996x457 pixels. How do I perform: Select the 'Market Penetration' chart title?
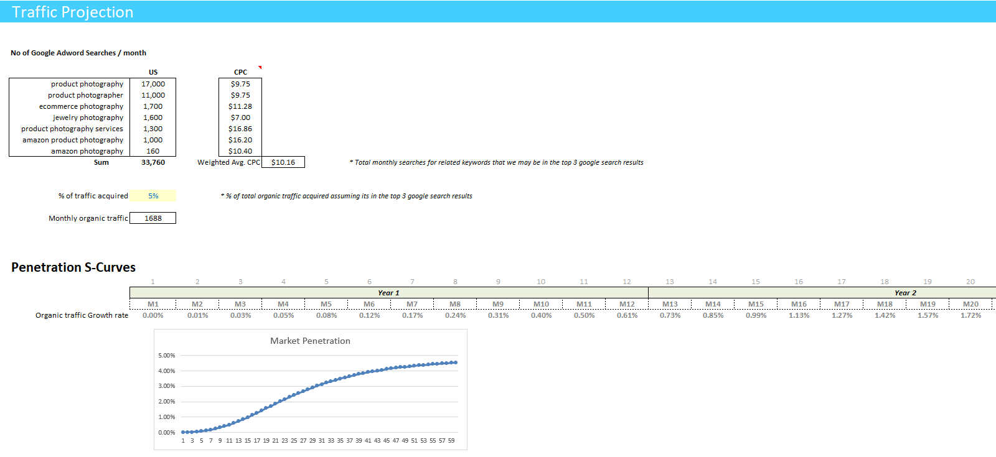tap(310, 341)
